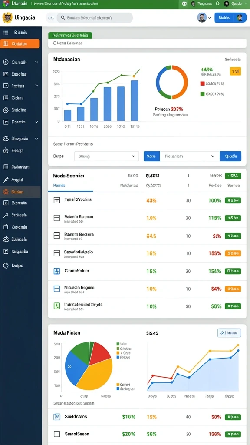Click the blue Spadin button
Image resolution: width=250 pixels, height=445 pixels.
[230, 156]
